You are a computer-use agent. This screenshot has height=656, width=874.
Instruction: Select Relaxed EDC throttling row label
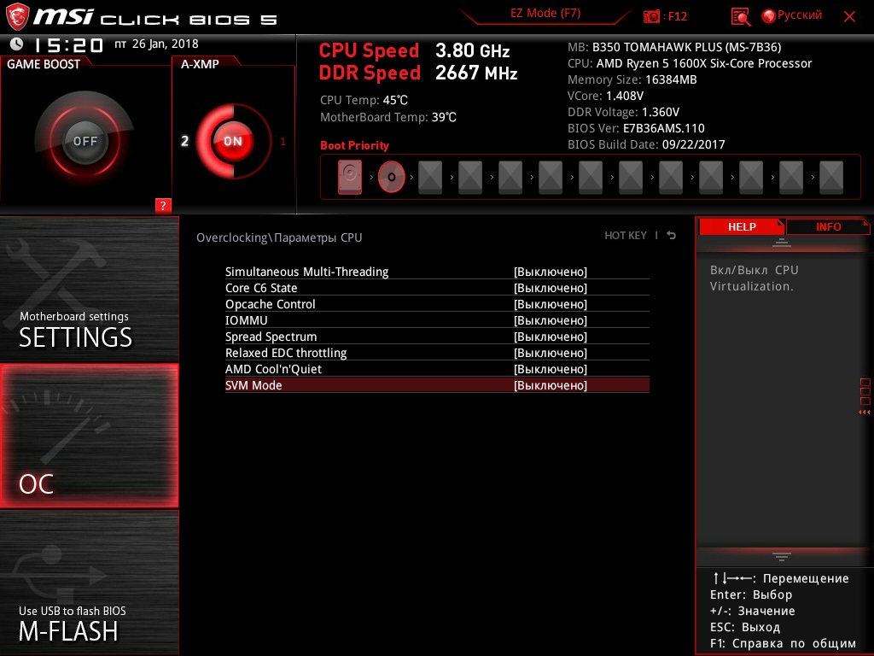[285, 353]
